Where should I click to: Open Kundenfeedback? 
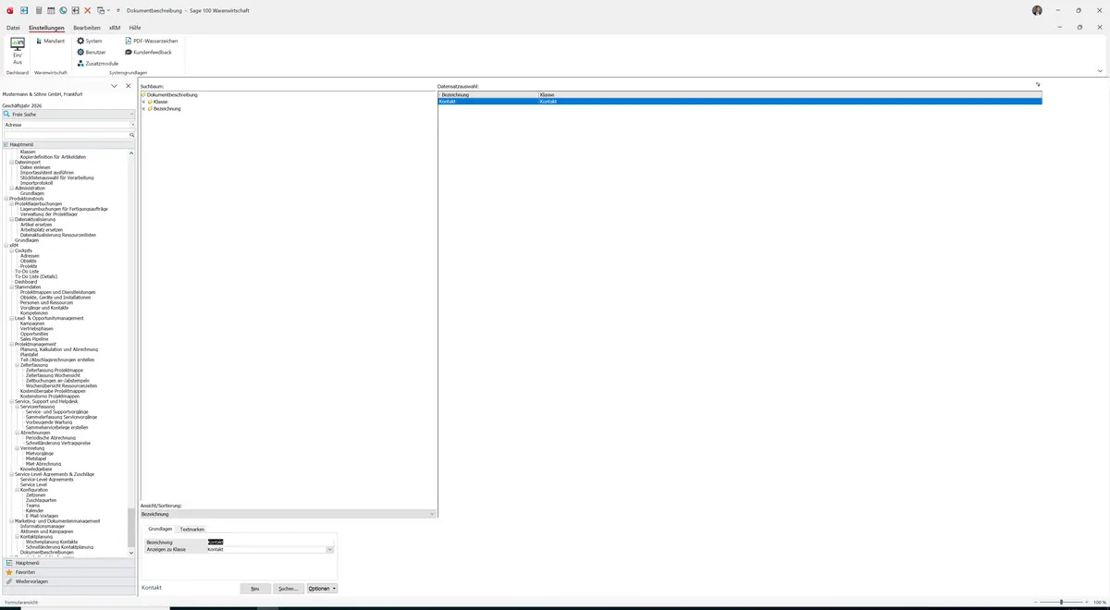(x=148, y=52)
